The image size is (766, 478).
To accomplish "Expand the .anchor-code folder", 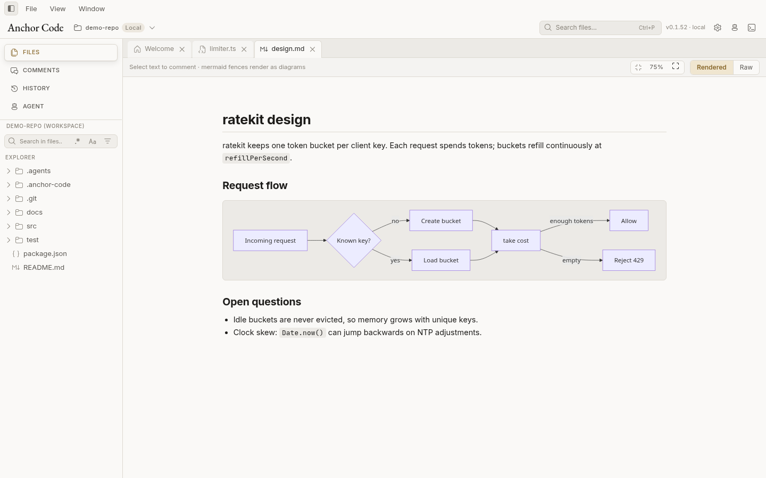I will click(9, 185).
